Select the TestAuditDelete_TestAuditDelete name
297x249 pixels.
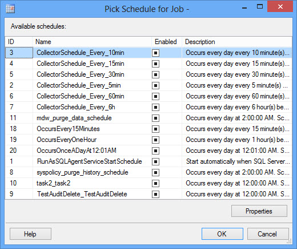tap(82, 194)
